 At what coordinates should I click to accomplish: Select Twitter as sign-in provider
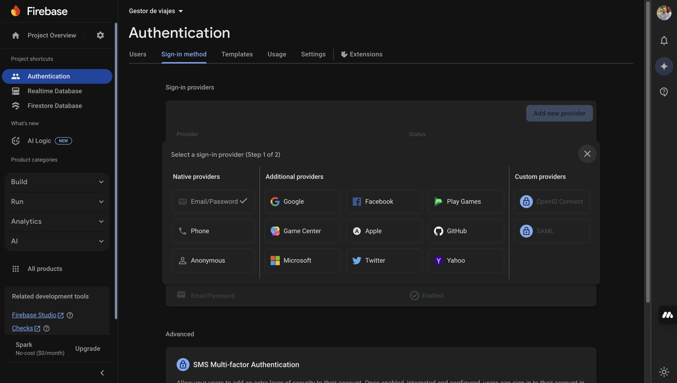coord(384,260)
